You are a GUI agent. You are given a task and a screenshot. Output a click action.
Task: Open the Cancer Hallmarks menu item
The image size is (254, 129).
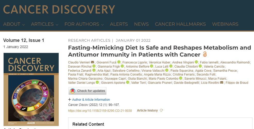click(180, 24)
